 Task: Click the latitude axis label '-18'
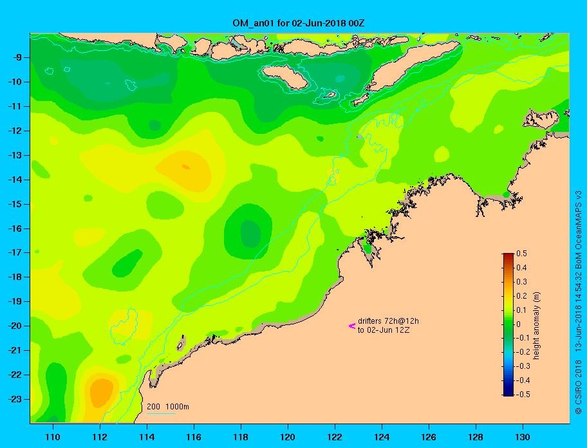point(14,277)
